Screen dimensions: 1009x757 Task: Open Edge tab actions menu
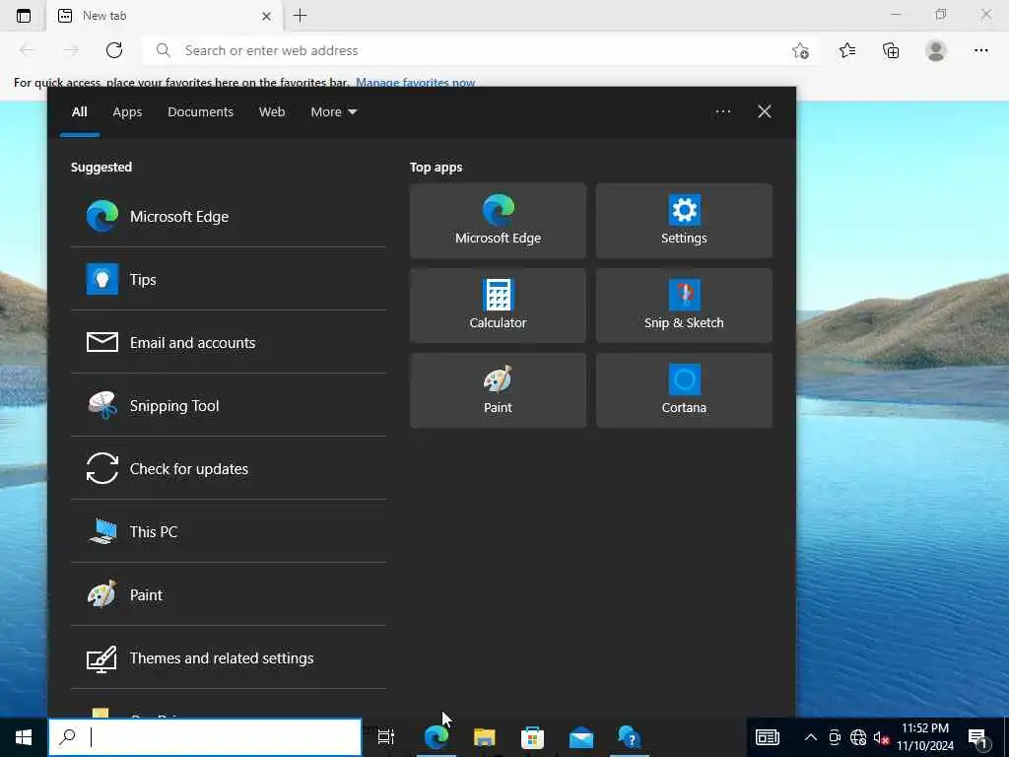[24, 16]
